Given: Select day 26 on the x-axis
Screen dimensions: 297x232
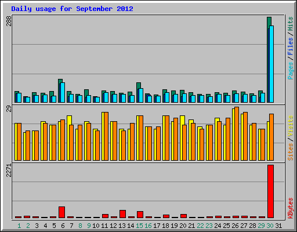Looking at the screenshot, I should pos(235,226).
